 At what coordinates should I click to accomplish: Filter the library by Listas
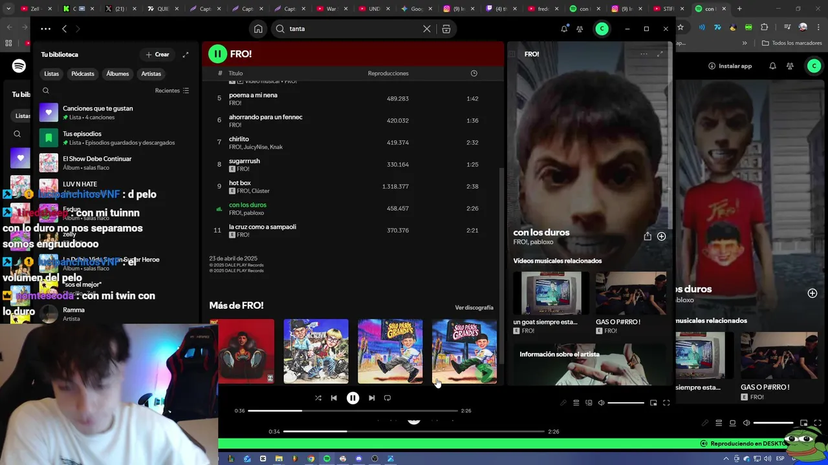tap(52, 74)
